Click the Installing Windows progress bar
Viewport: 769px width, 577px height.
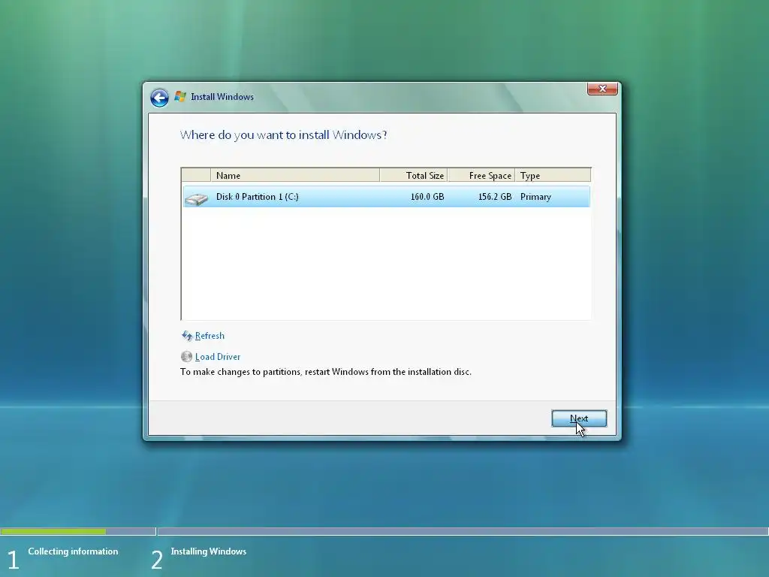point(463,531)
